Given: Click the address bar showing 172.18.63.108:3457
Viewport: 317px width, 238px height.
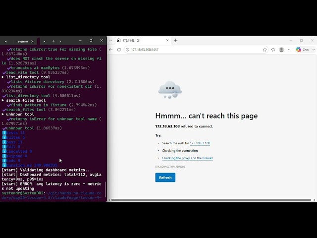Looking at the screenshot, I should tap(195, 50).
